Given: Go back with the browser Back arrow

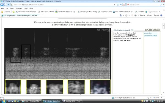Looking at the screenshot, I should (x=2, y=5).
